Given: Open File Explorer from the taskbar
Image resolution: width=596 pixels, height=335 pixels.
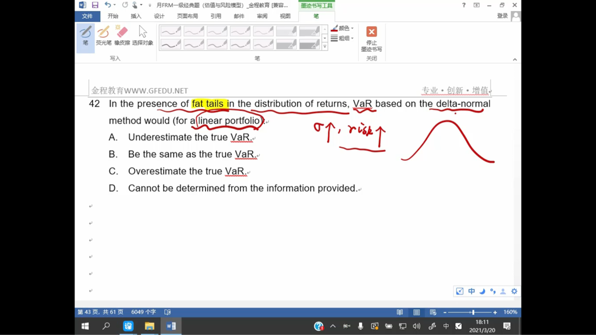Looking at the screenshot, I should pos(150,326).
